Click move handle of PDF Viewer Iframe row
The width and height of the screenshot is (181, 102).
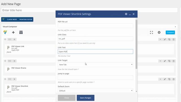(x=5, y=61)
